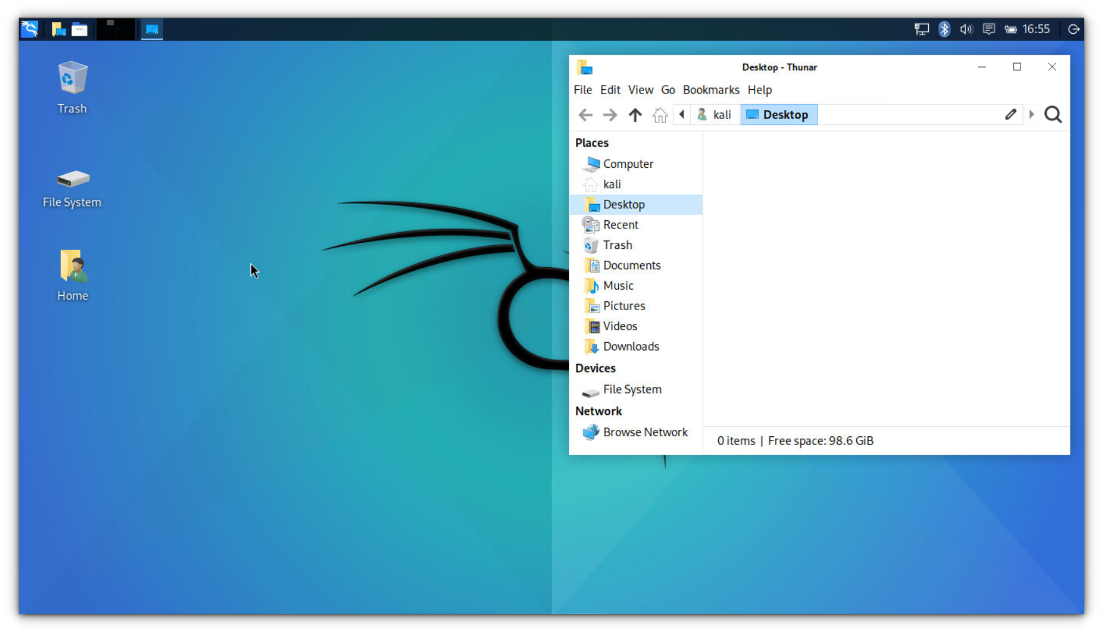Click the Desktop path bar button
This screenshot has height=634, width=1103.
pos(778,115)
